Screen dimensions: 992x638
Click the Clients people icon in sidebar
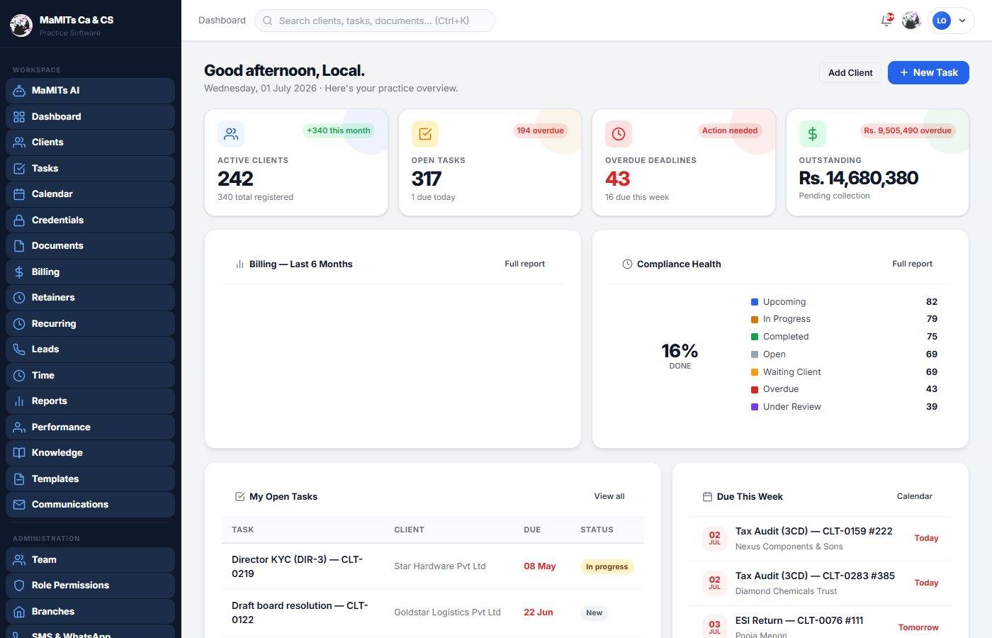click(x=19, y=142)
